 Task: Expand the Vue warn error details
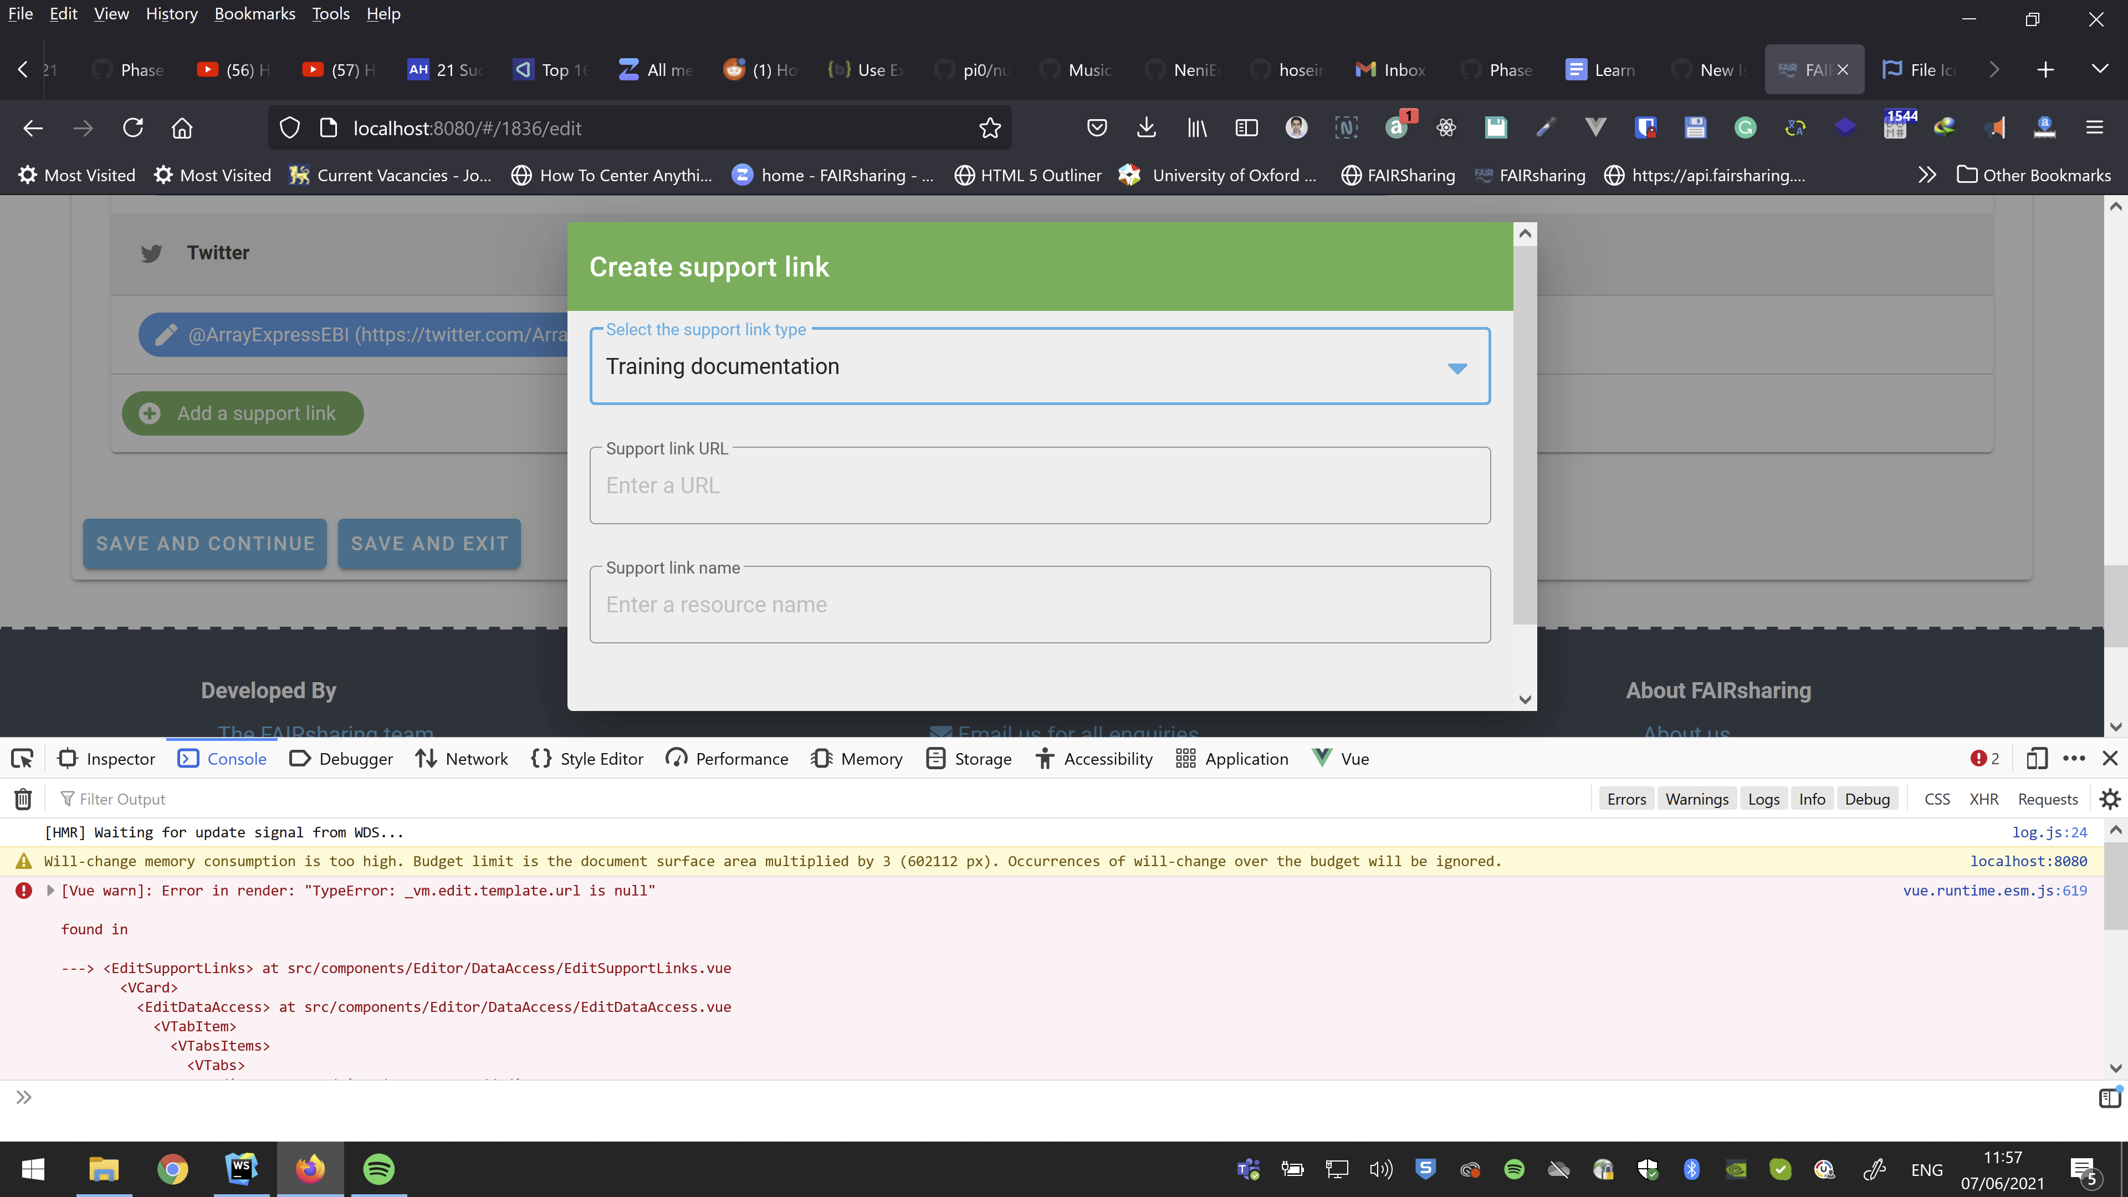coord(49,891)
